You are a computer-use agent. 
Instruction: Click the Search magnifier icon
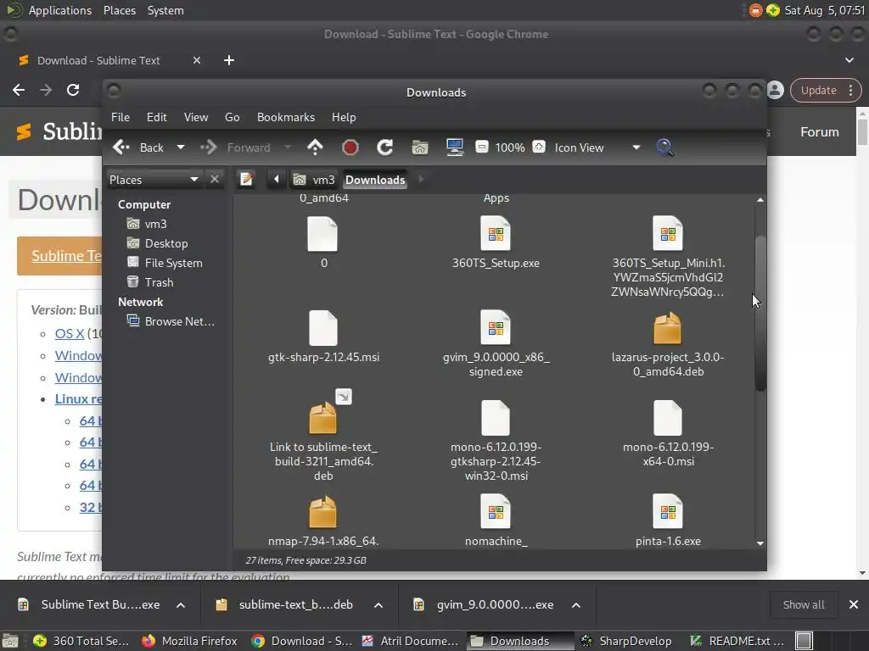point(664,147)
